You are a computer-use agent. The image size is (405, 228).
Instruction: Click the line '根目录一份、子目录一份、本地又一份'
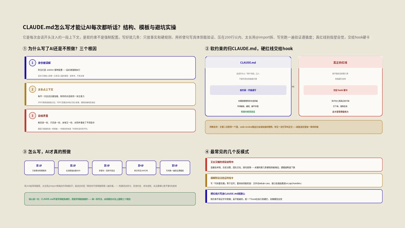[66, 123]
